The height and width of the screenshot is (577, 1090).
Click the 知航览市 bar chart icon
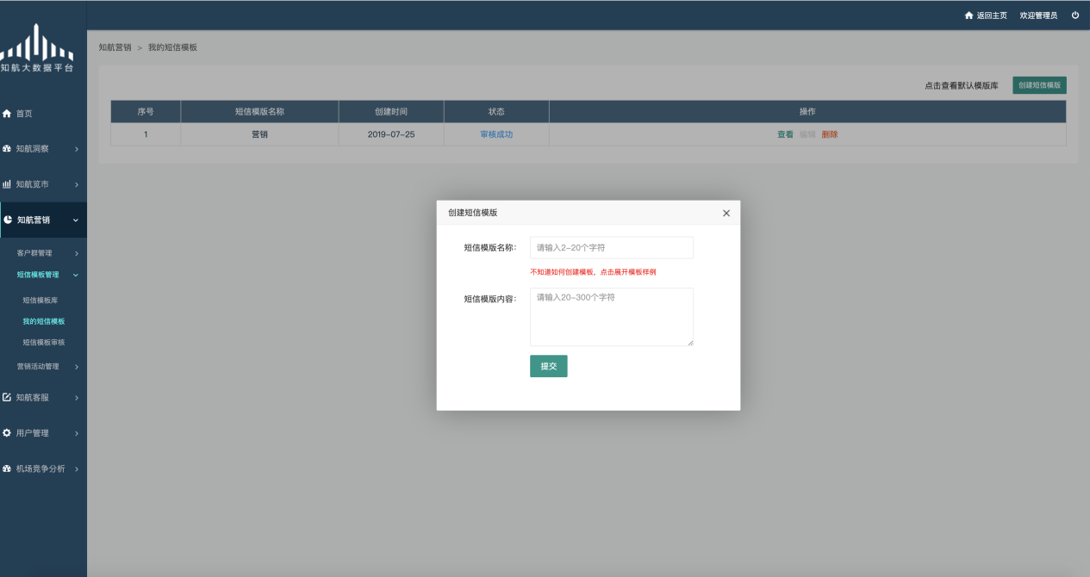8,184
